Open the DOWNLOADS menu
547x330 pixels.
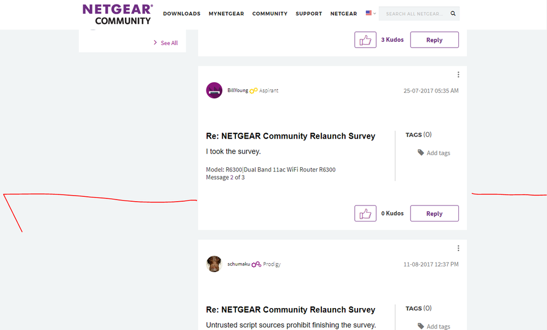coord(182,14)
